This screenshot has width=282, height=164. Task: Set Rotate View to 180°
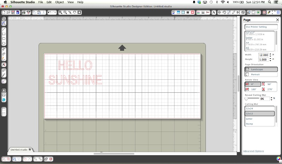253,89
